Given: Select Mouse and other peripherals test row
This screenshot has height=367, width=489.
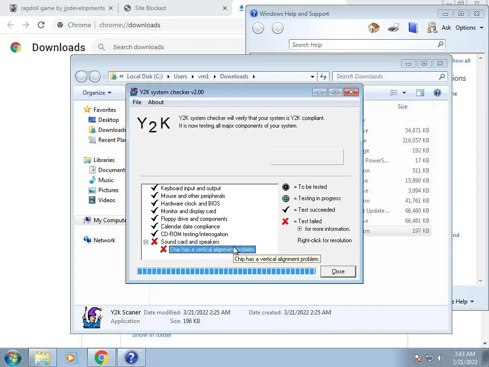Looking at the screenshot, I should pos(193,195).
